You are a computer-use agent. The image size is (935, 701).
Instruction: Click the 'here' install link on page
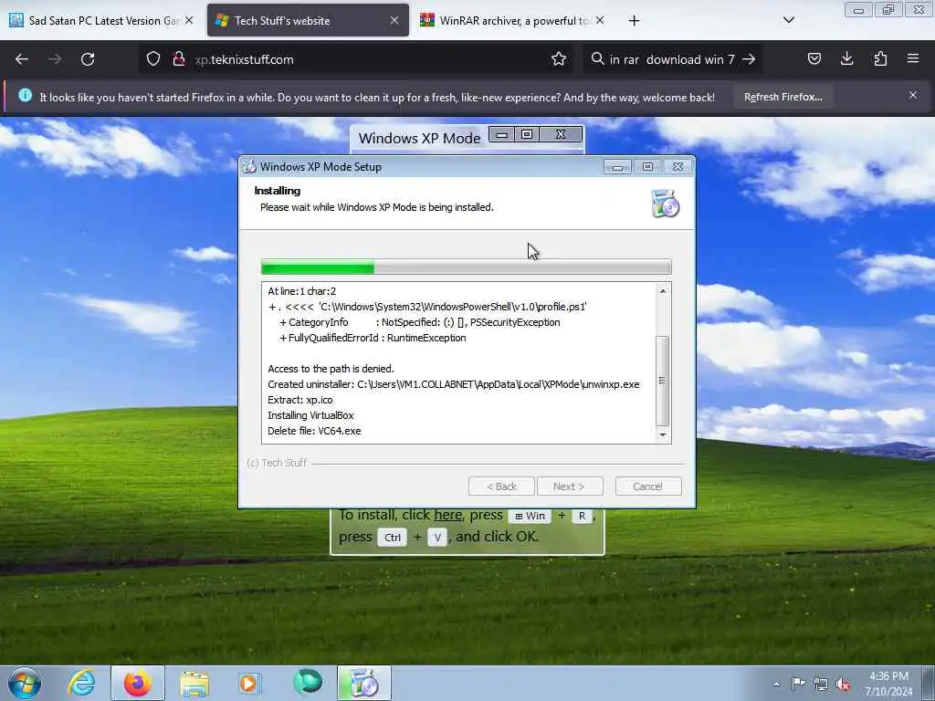click(x=447, y=515)
